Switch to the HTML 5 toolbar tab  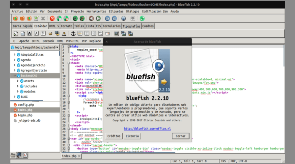click(54, 26)
